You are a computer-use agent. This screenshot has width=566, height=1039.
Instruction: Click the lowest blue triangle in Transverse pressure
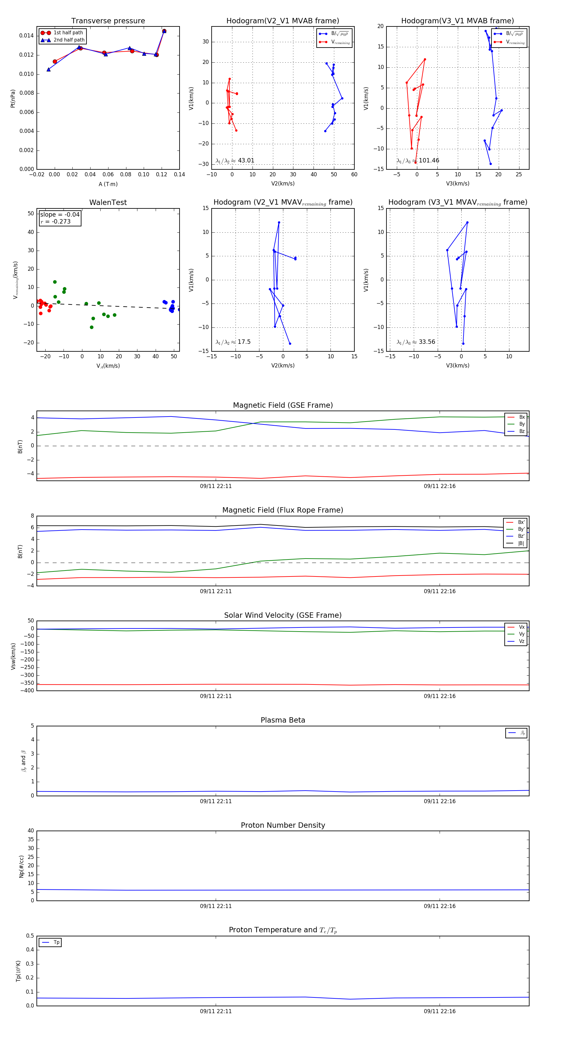coord(48,69)
